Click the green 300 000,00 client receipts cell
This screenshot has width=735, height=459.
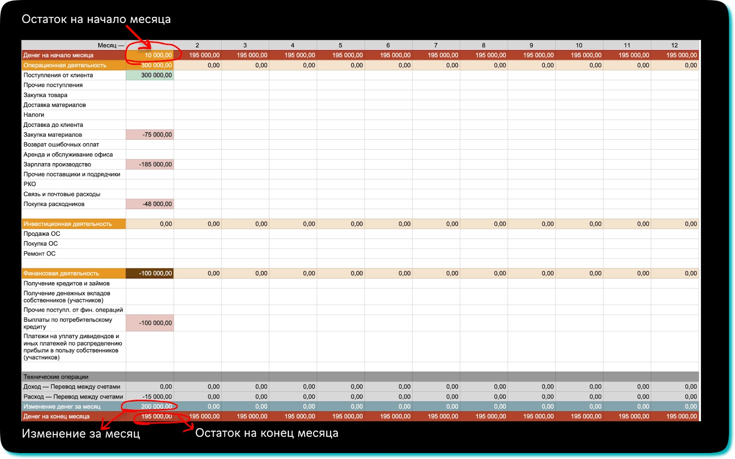pyautogui.click(x=150, y=75)
